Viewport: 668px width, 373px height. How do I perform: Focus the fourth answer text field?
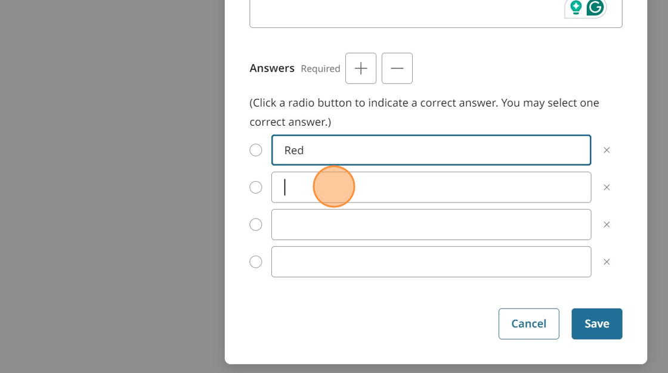click(431, 262)
